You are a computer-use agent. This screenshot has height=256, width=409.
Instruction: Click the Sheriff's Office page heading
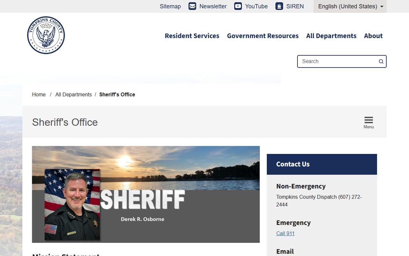pos(65,122)
